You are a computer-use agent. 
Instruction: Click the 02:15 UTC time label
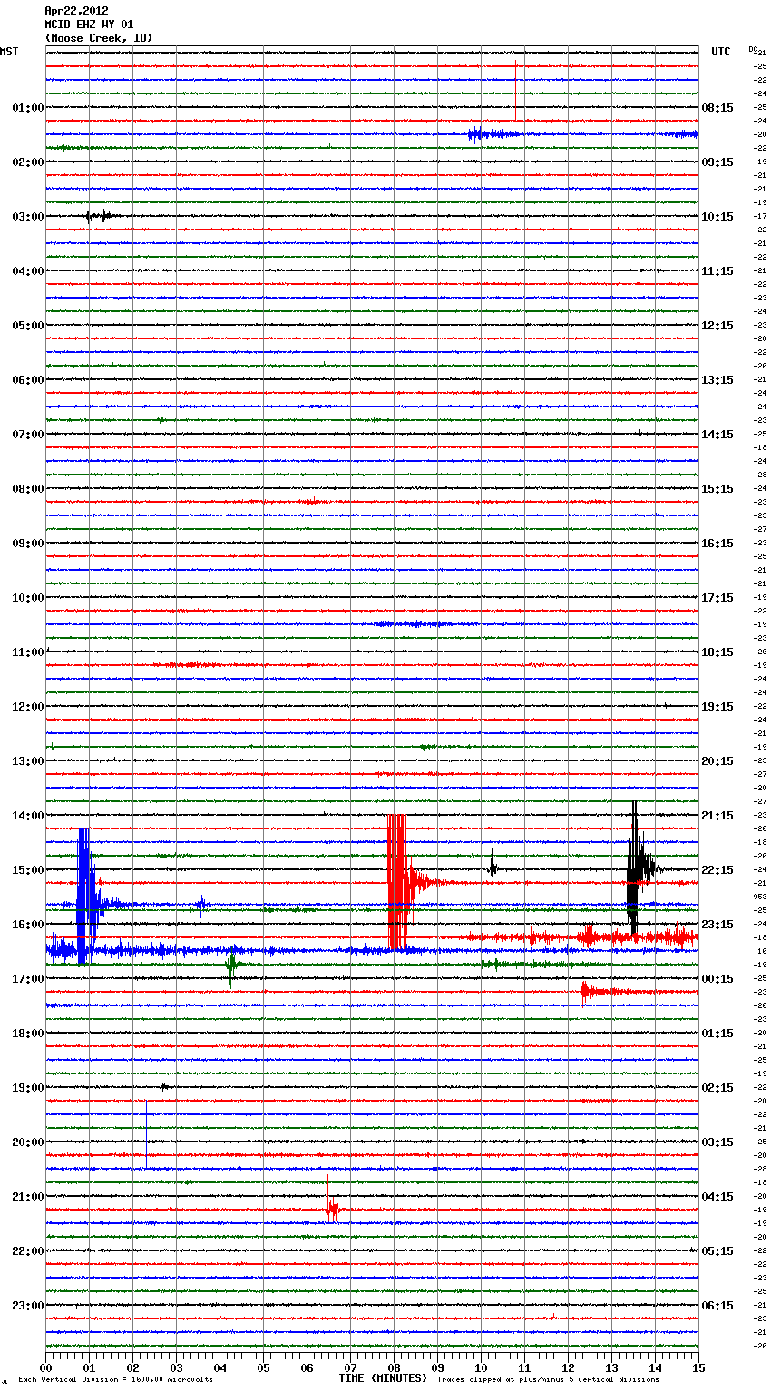tap(717, 1087)
